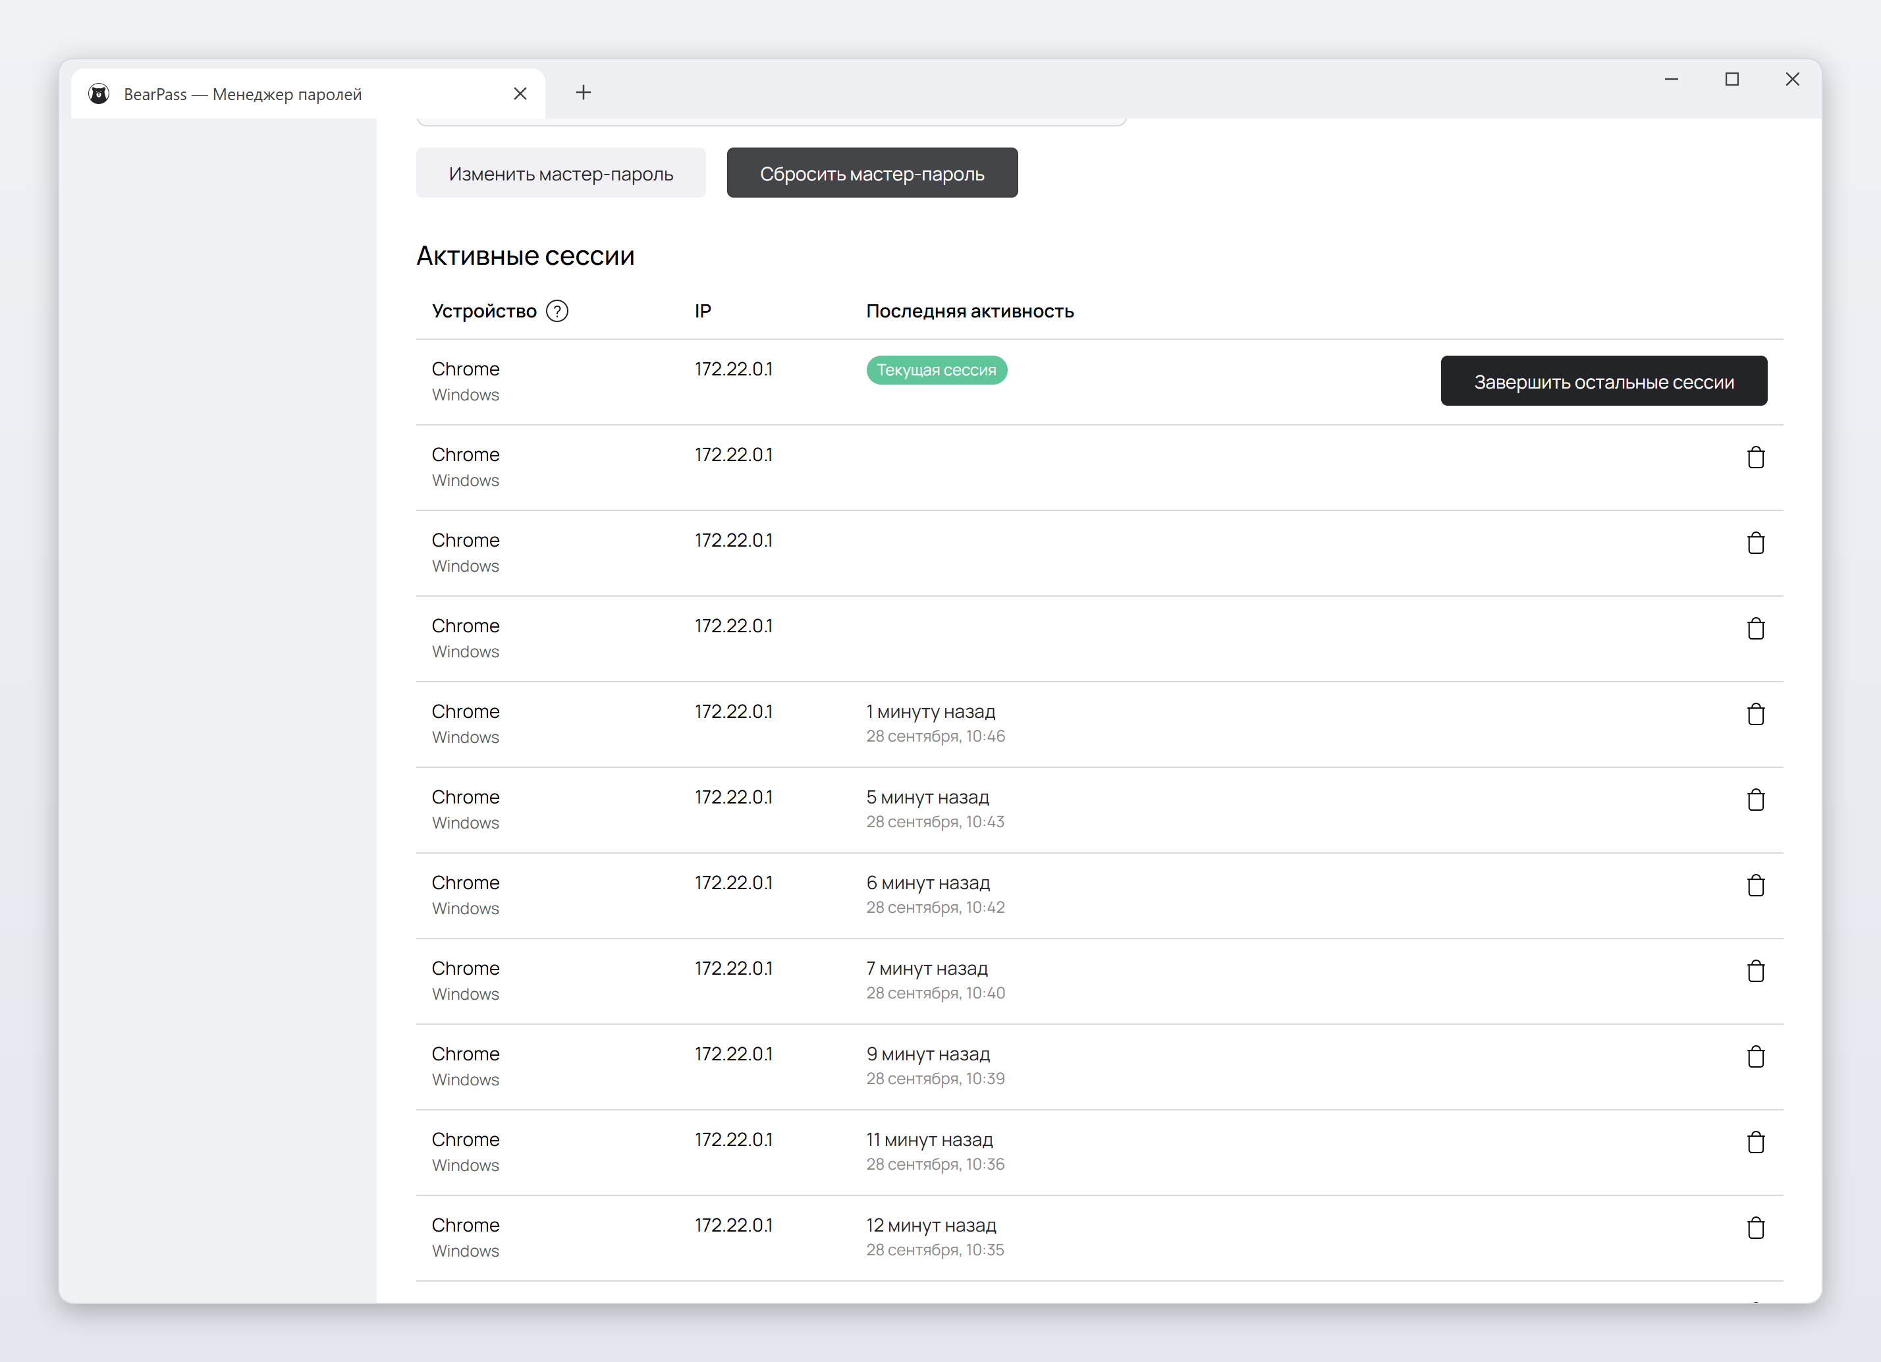The image size is (1881, 1362).
Task: Click the IP column header
Action: click(x=703, y=311)
